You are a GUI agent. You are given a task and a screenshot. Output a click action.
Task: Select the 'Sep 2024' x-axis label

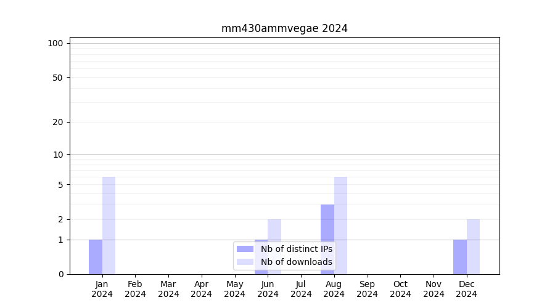coord(367,289)
